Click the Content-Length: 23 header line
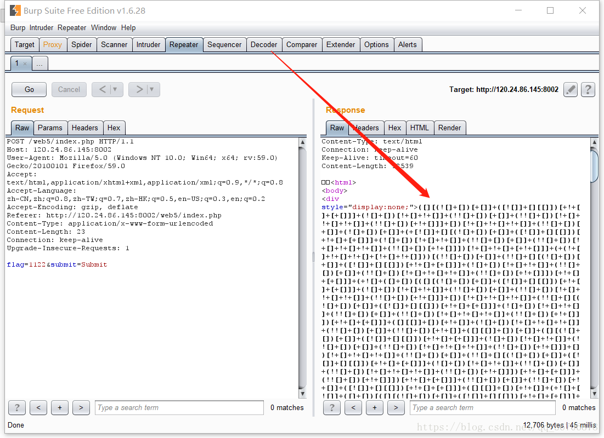 (46, 232)
